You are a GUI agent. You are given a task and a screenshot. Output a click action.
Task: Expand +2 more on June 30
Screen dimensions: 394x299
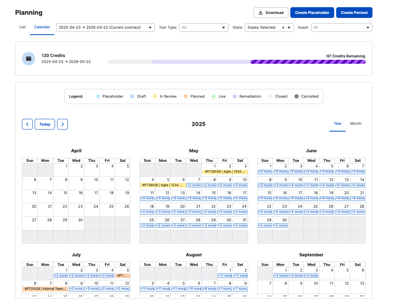click(280, 226)
